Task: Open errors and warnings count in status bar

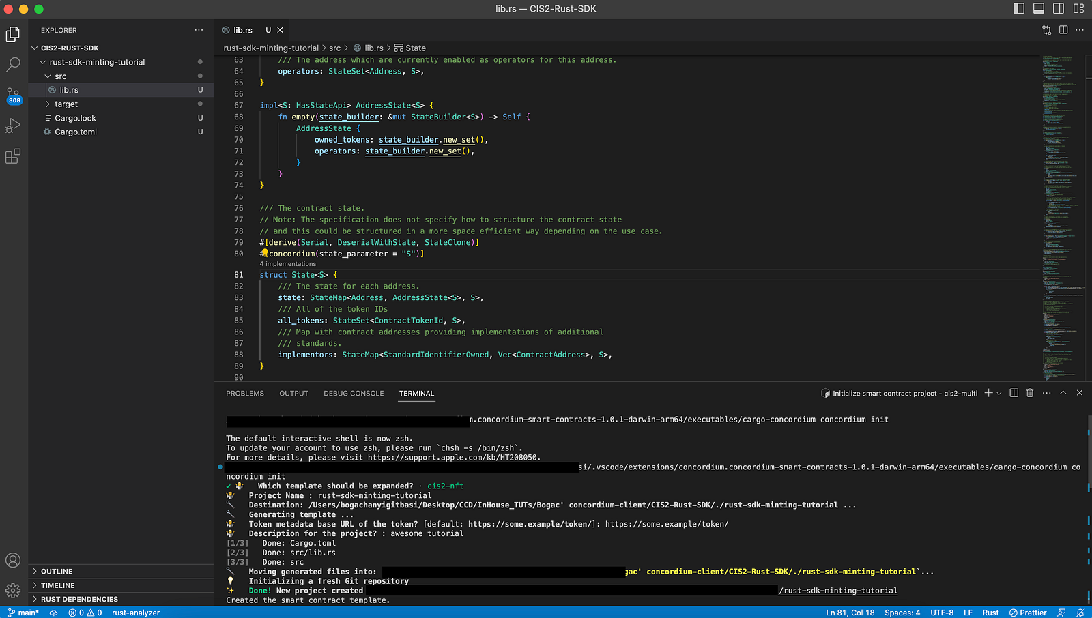Action: pyautogui.click(x=85, y=613)
